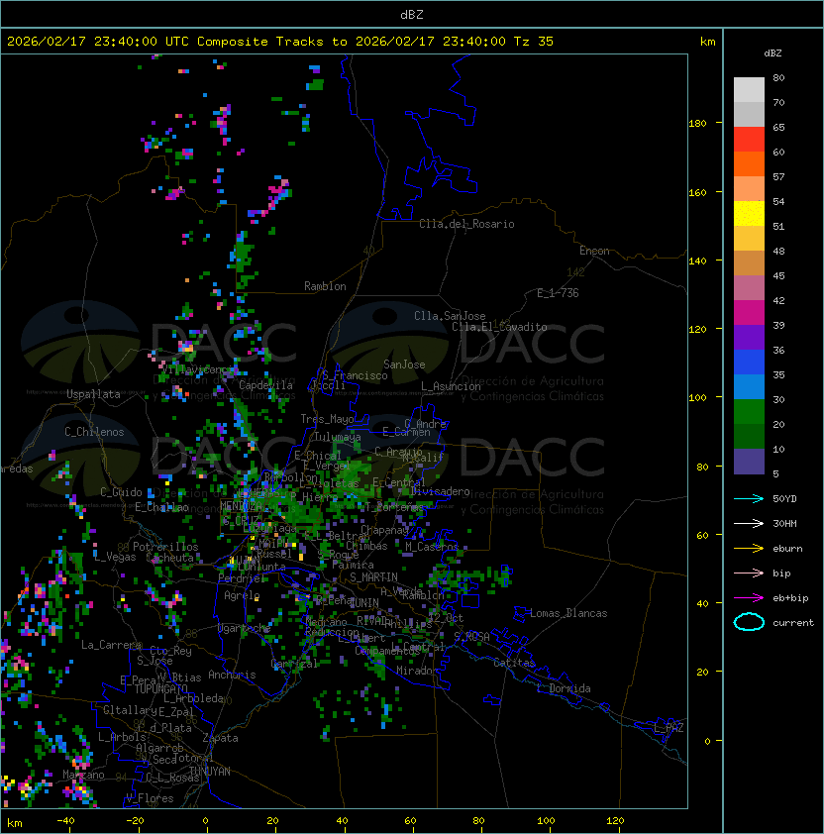Click the white 30HM arrow in legend
The height and width of the screenshot is (834, 824).
749,523
